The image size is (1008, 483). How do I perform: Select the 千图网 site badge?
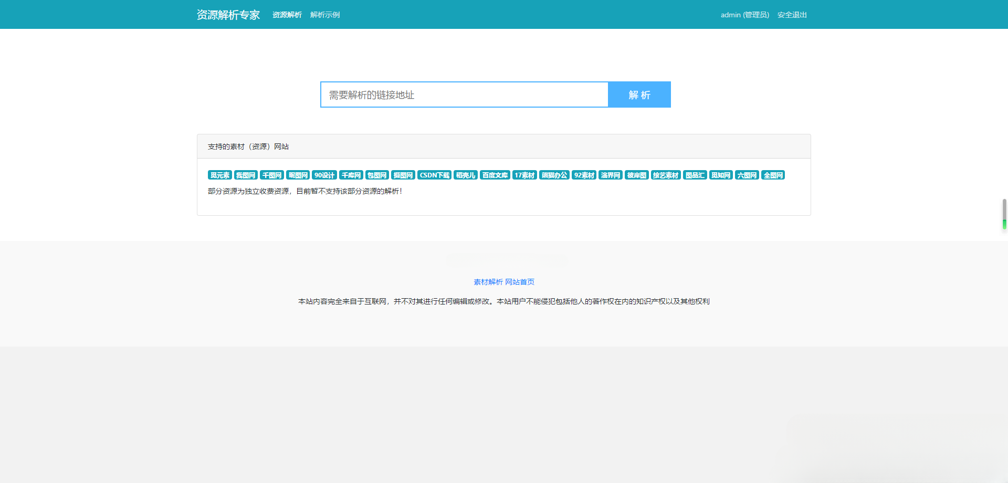click(271, 175)
